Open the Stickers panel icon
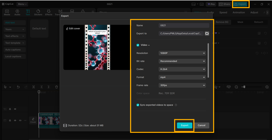The image size is (272, 140). 38,13
